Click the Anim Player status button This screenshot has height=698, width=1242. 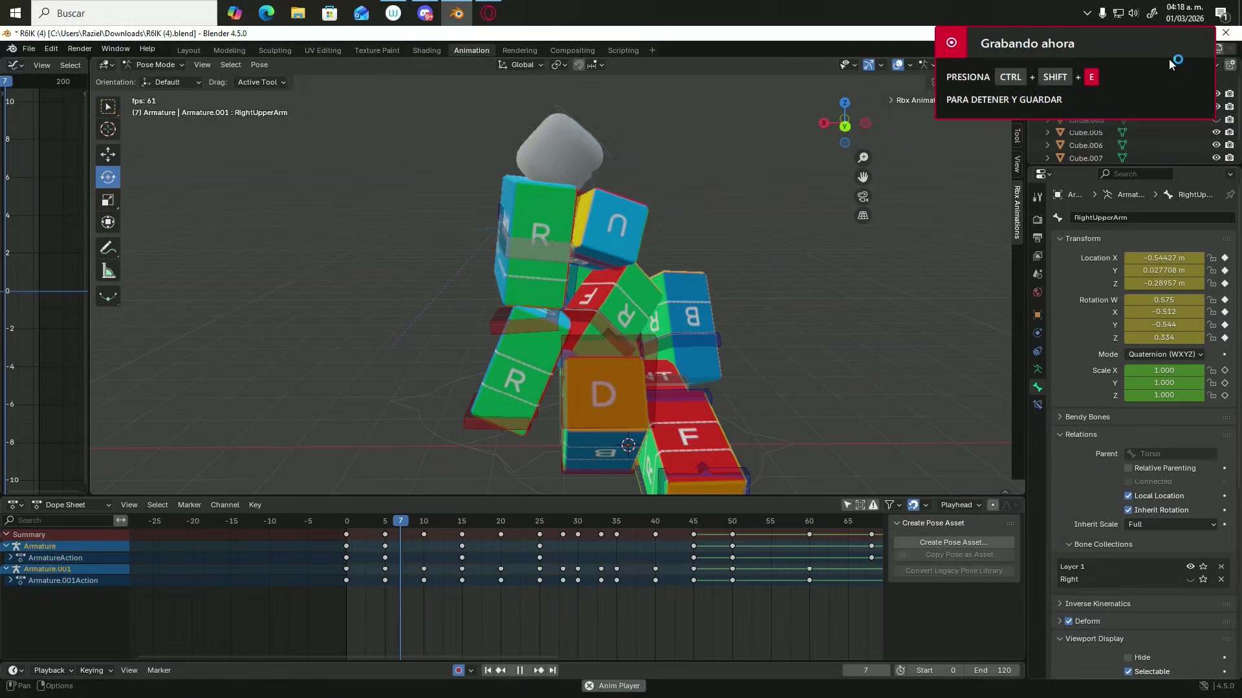tap(613, 686)
